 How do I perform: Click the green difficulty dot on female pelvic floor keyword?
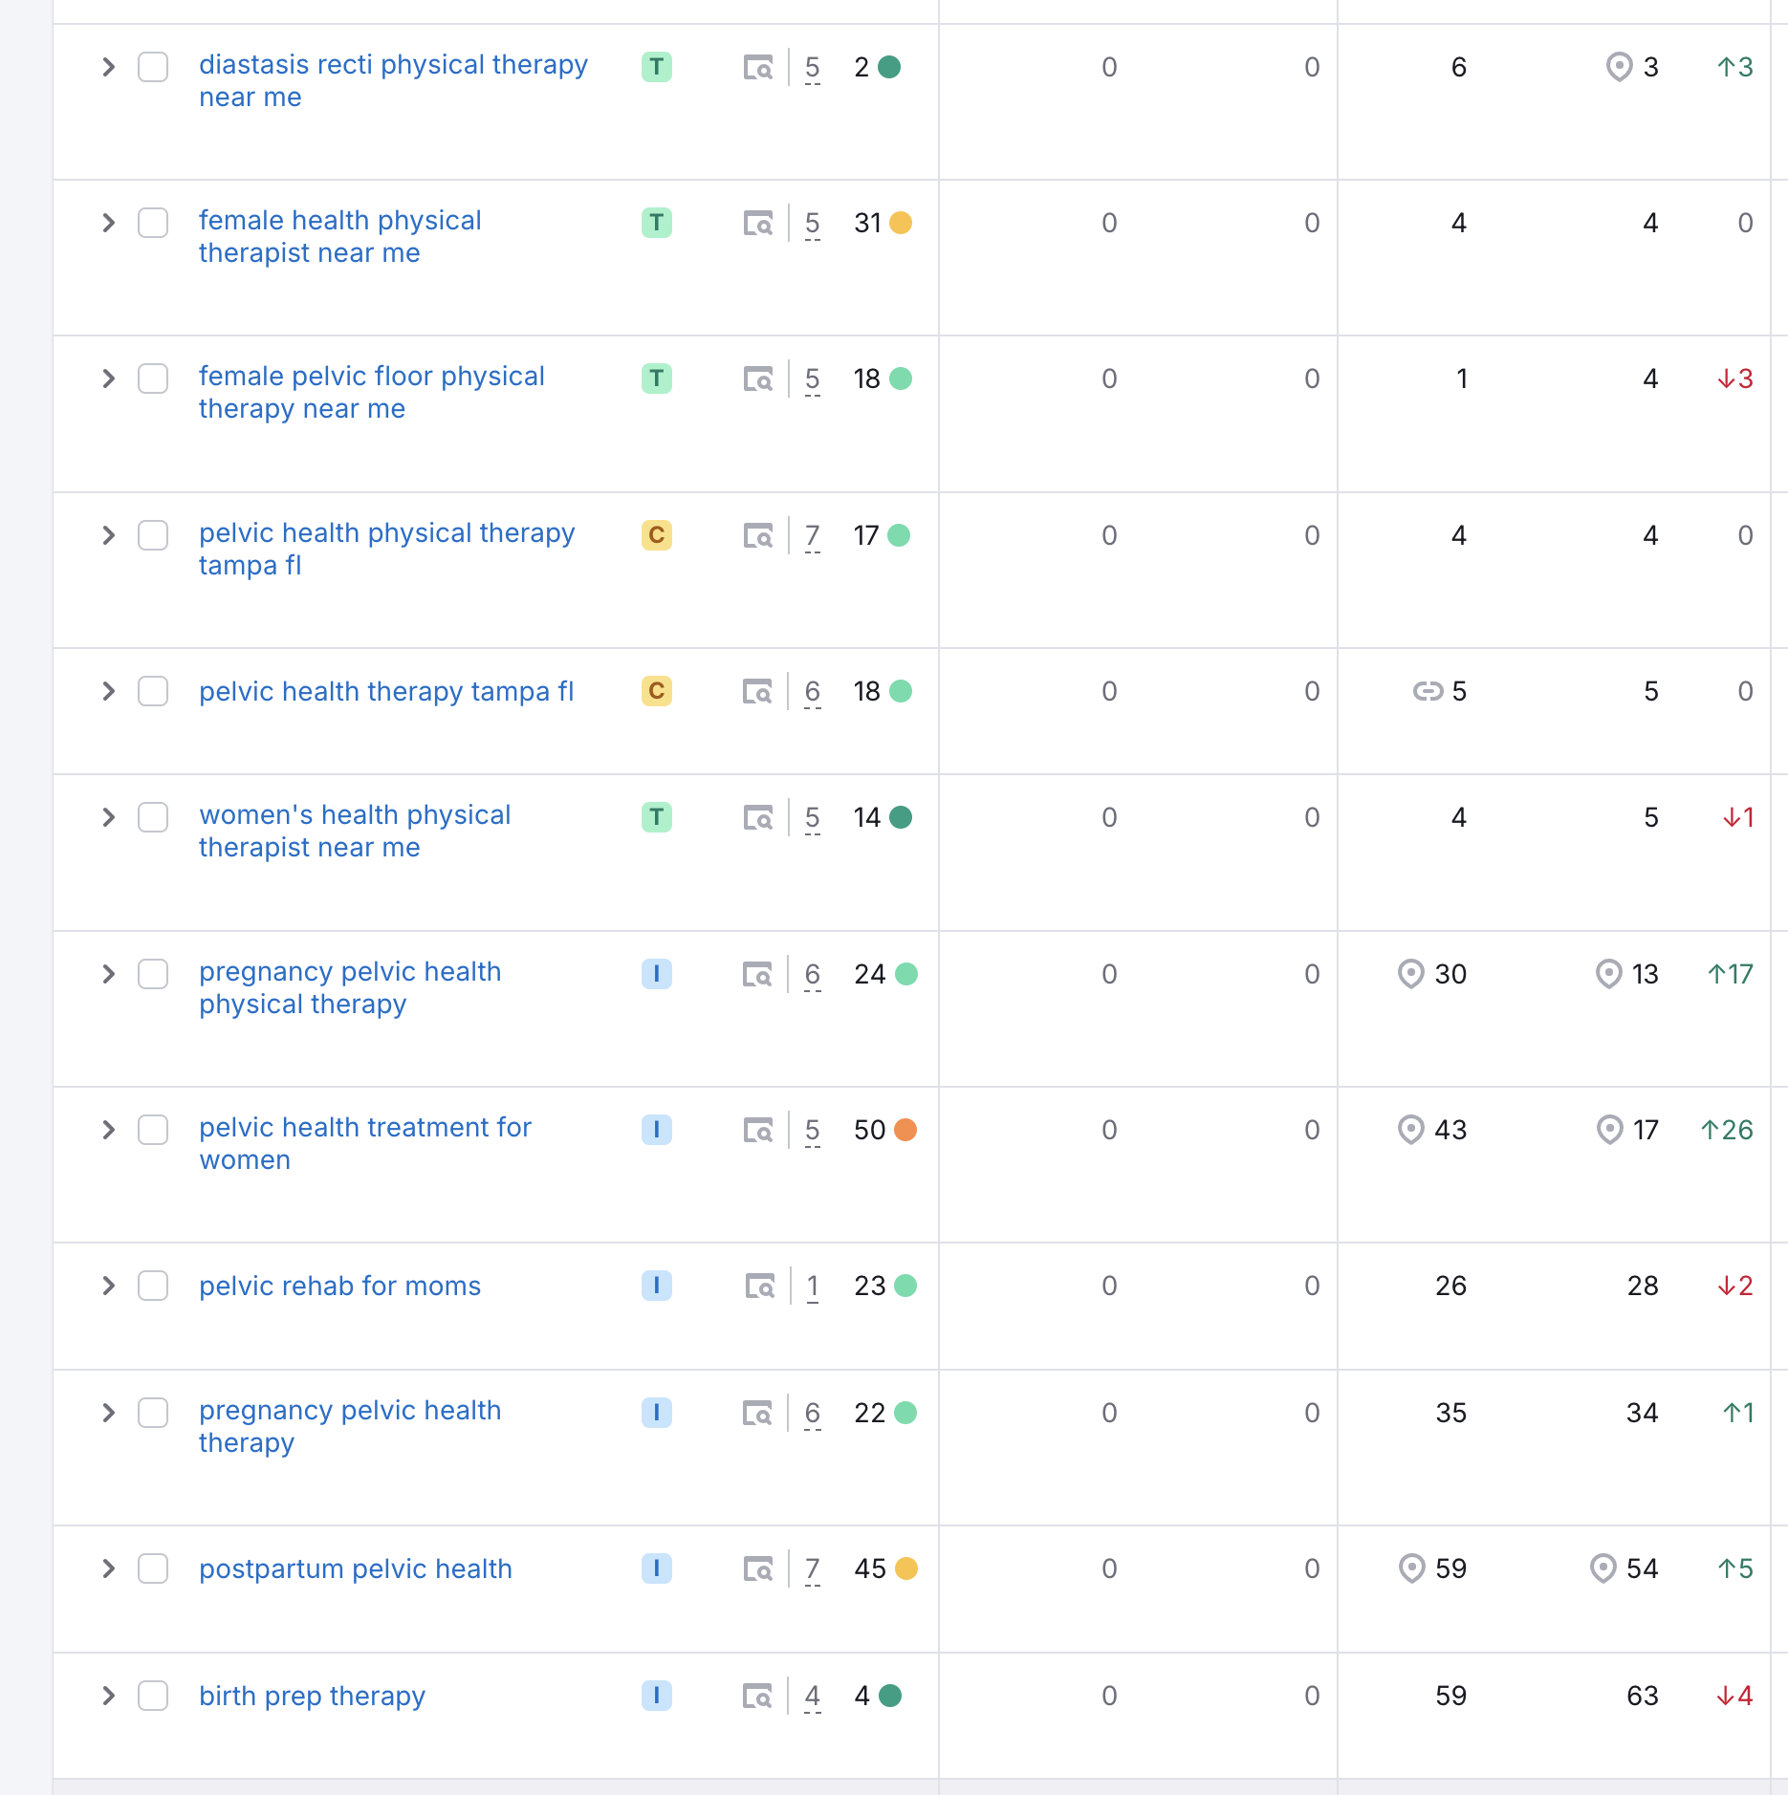click(899, 378)
